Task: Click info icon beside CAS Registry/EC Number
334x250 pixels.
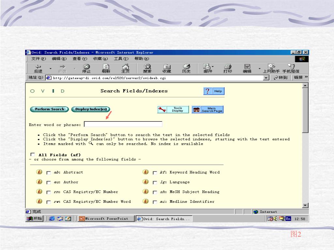Action: click(39, 191)
